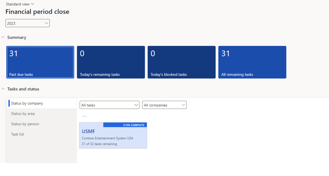Viewport: 329px width, 176px height.
Task: Select Status by company tab
Action: [x=42, y=103]
